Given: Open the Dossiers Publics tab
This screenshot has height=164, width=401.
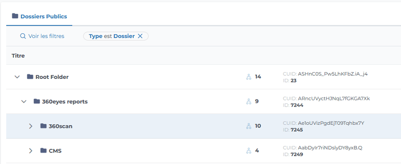Looking at the screenshot, I should [39, 16].
